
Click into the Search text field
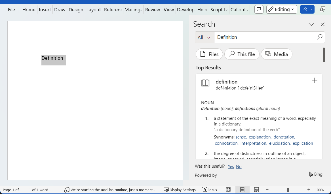(265, 37)
